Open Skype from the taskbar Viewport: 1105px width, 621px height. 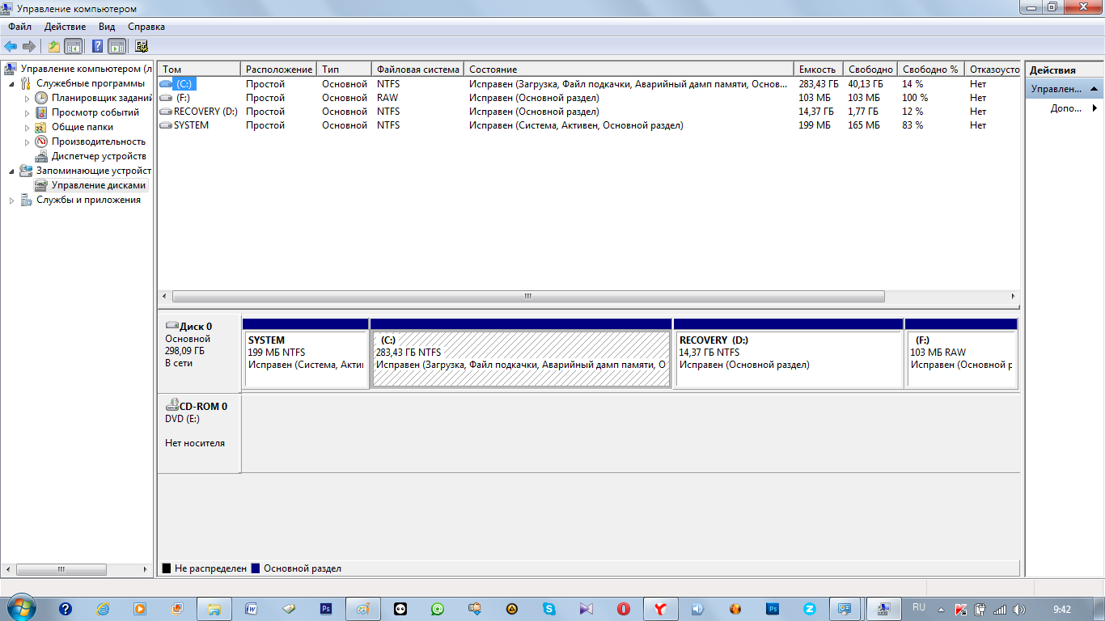point(550,609)
